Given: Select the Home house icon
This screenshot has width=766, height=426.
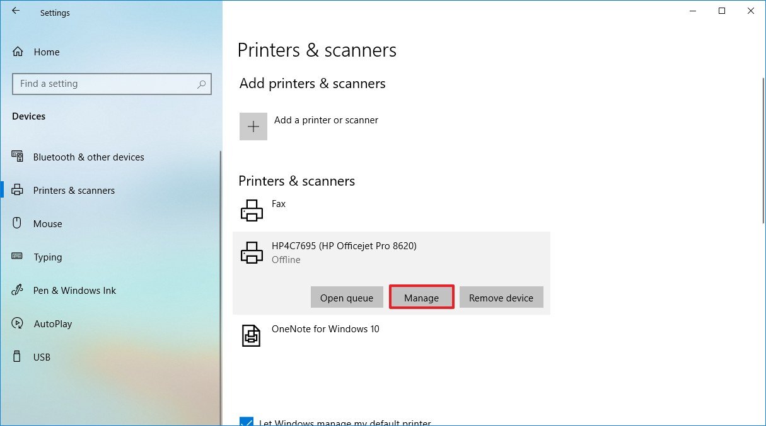Looking at the screenshot, I should coord(18,52).
